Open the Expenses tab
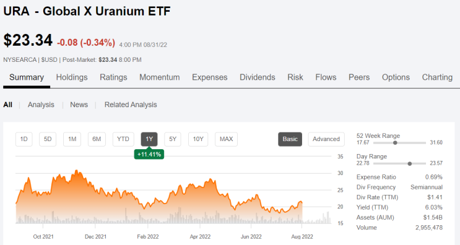460x245 pixels. point(210,77)
